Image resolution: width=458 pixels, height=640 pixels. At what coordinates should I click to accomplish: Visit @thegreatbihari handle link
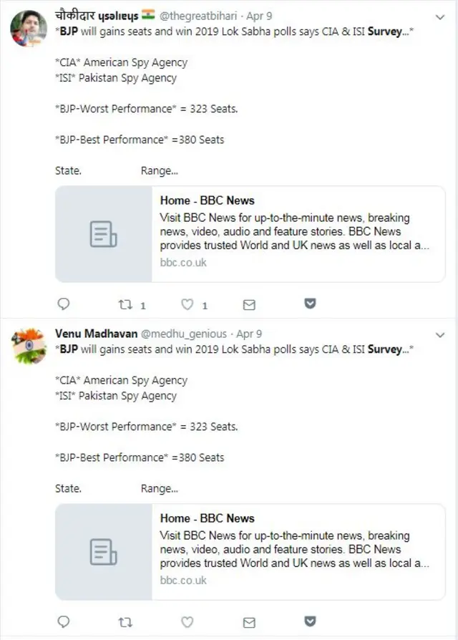[198, 16]
